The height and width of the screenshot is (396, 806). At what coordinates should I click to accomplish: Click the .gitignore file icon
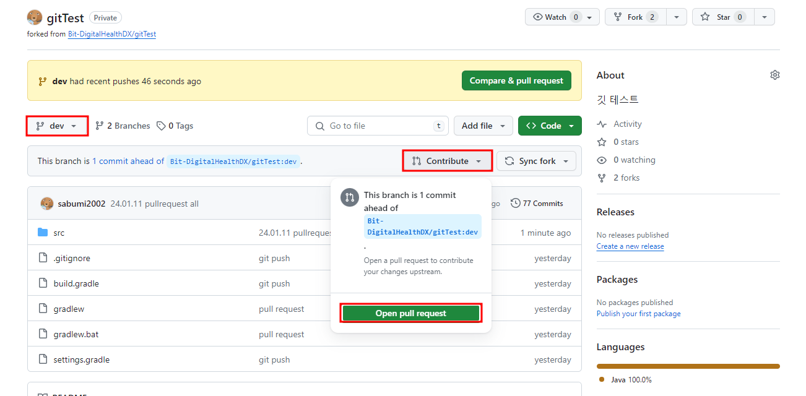43,258
